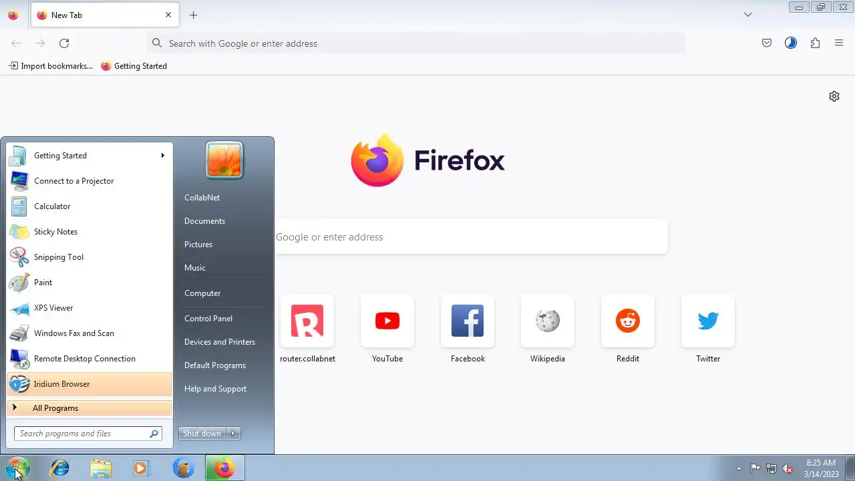Launch Iridium Browser

pyautogui.click(x=90, y=384)
